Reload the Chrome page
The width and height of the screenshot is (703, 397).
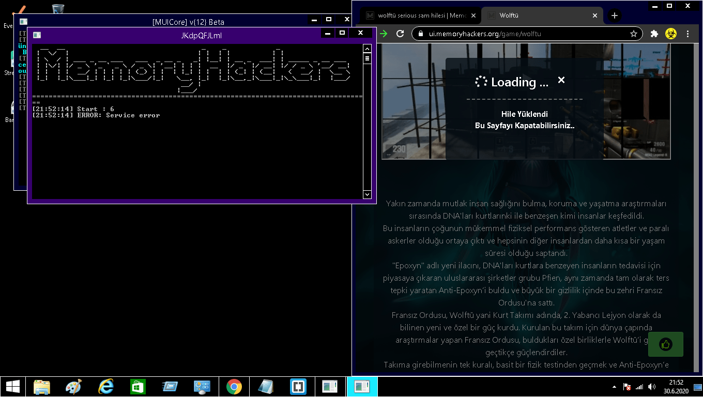click(x=400, y=34)
